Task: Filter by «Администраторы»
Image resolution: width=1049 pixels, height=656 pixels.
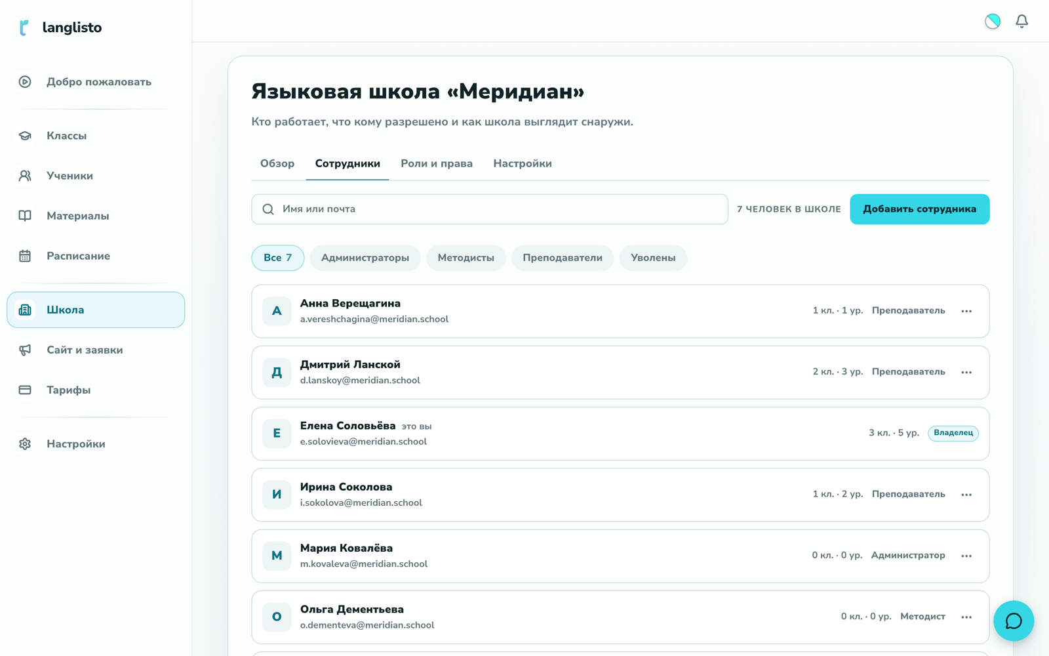Action: coord(365,258)
